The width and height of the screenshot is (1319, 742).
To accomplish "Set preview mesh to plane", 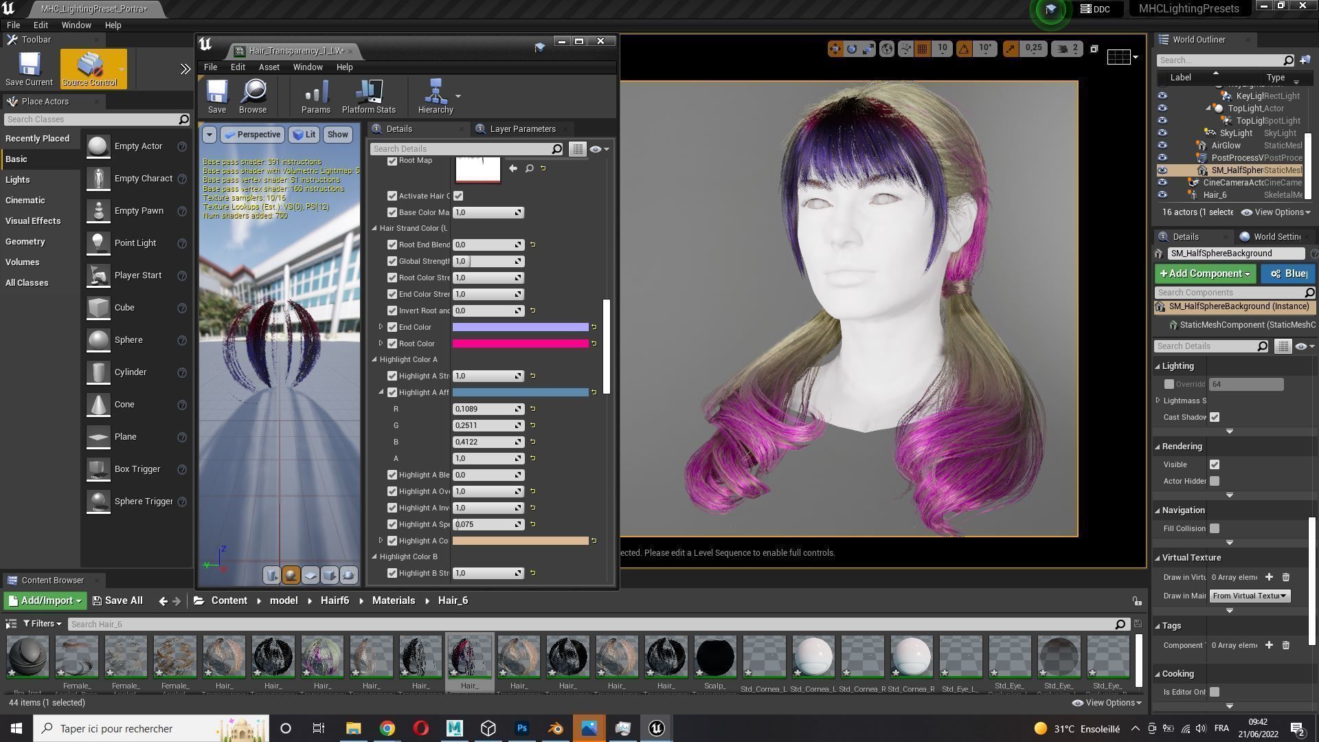I will click(310, 575).
